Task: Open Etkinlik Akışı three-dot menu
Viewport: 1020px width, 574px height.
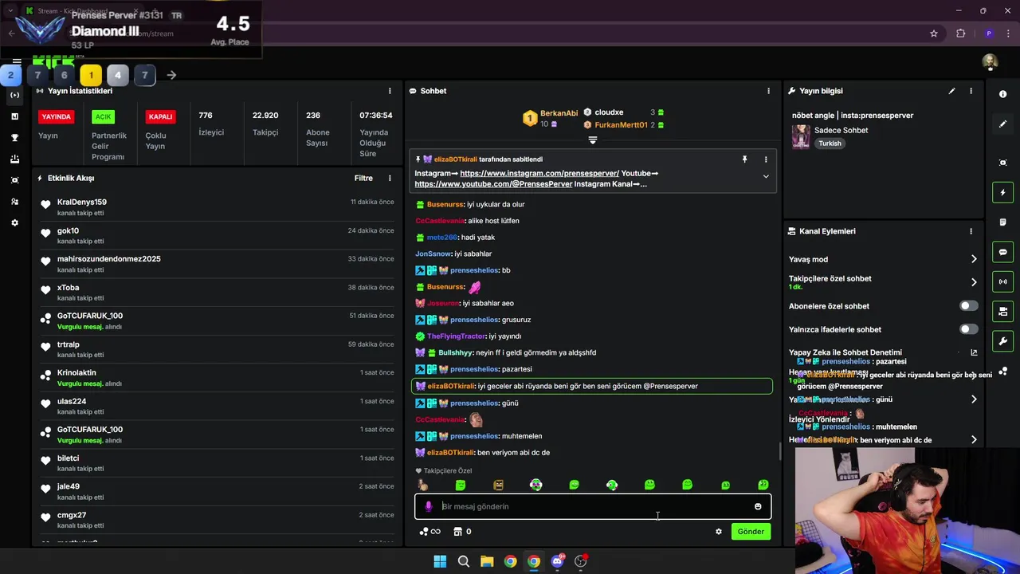Action: (390, 179)
